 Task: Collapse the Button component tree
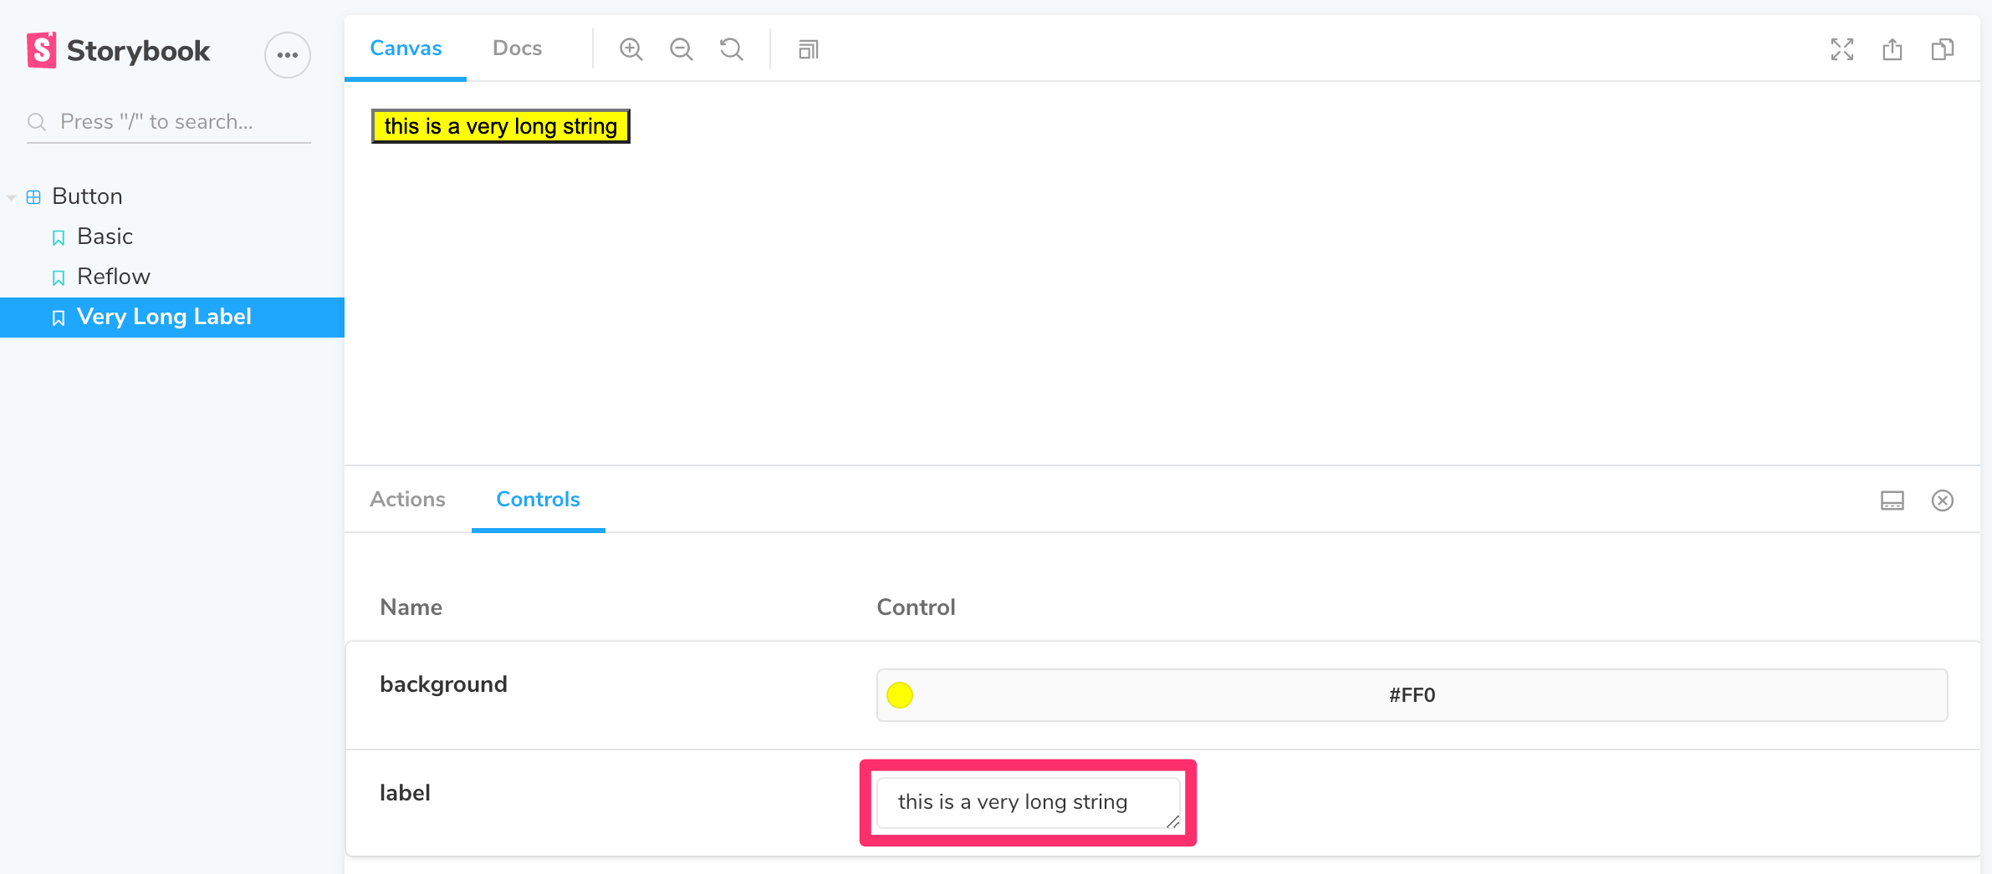[x=12, y=197]
